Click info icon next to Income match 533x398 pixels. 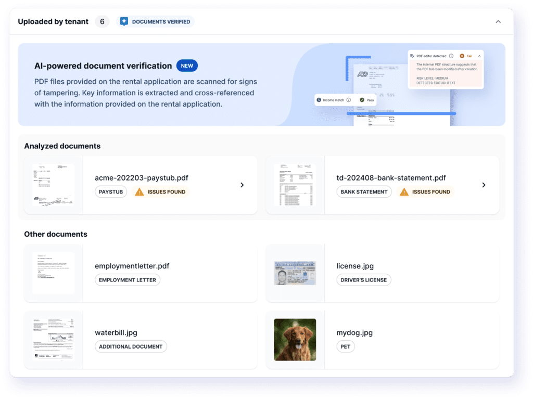pos(348,100)
